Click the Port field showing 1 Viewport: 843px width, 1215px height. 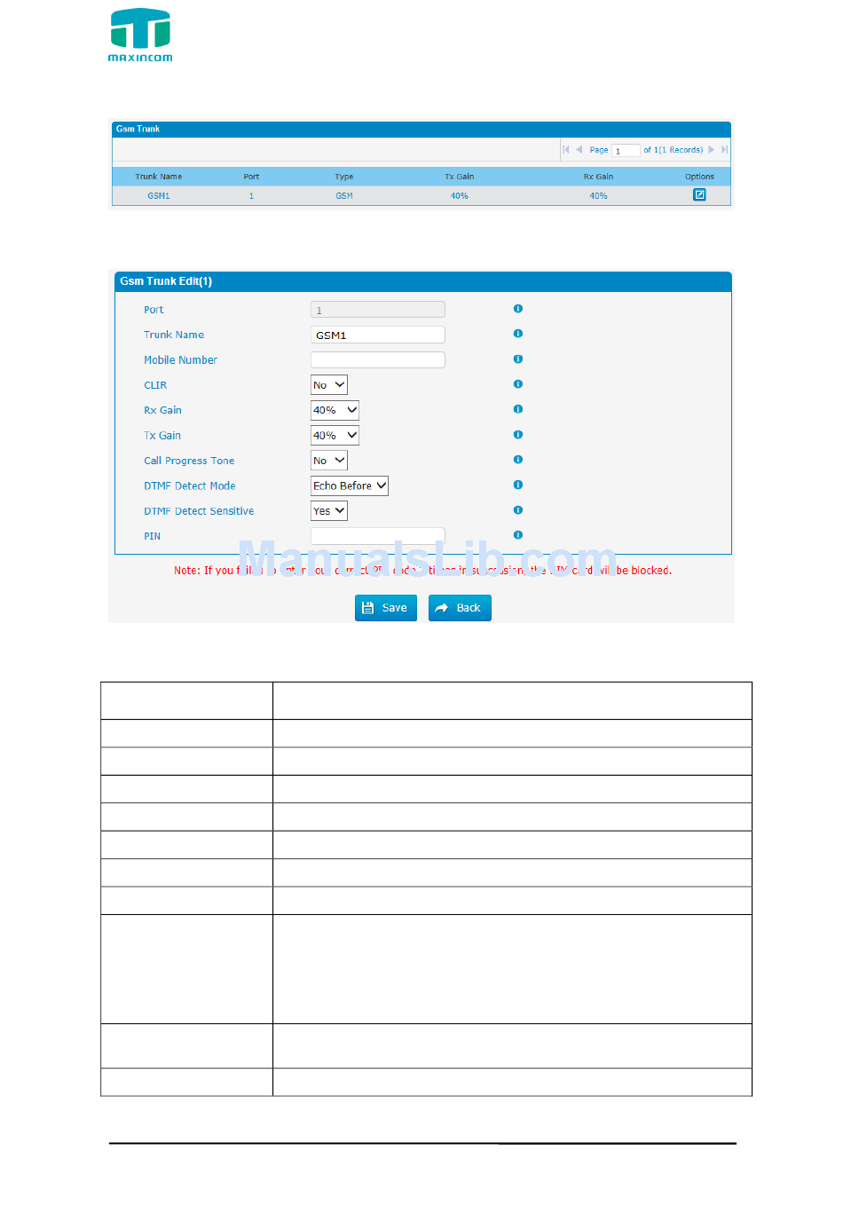click(378, 310)
